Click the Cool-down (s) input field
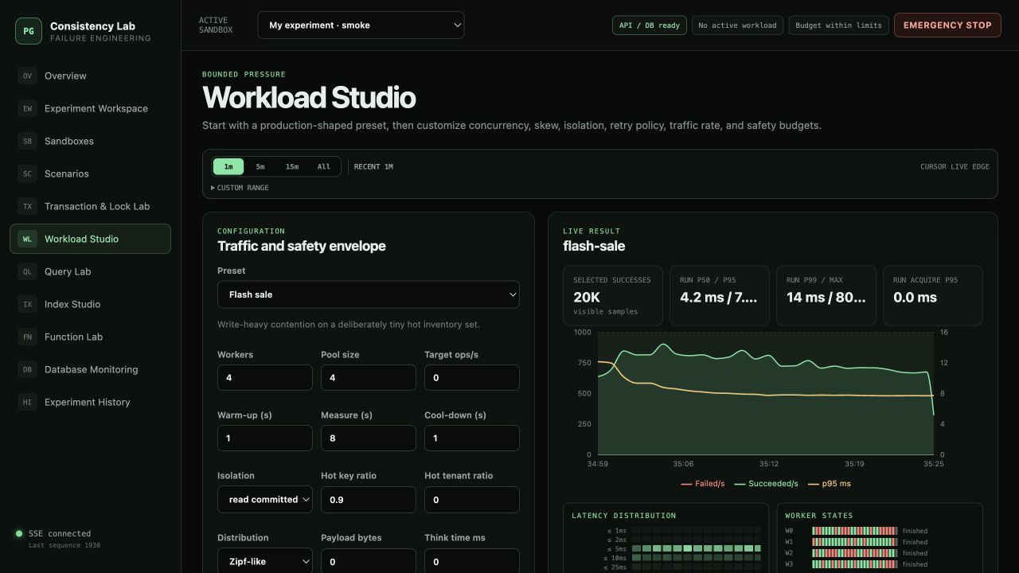 click(x=472, y=438)
